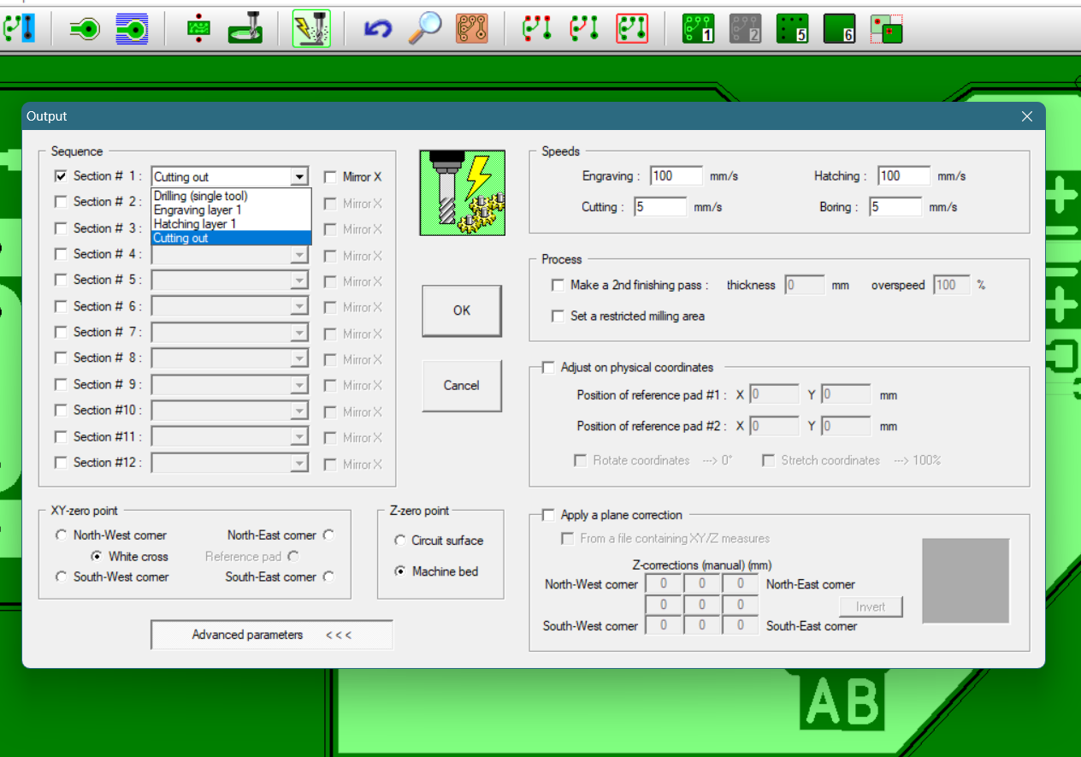Enable Mirror X for Section 1
The height and width of the screenshot is (757, 1081).
point(330,177)
